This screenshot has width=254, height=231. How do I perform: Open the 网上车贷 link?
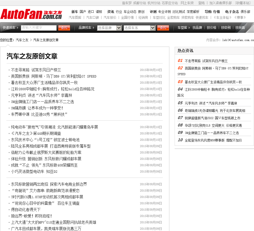(x=187, y=3)
